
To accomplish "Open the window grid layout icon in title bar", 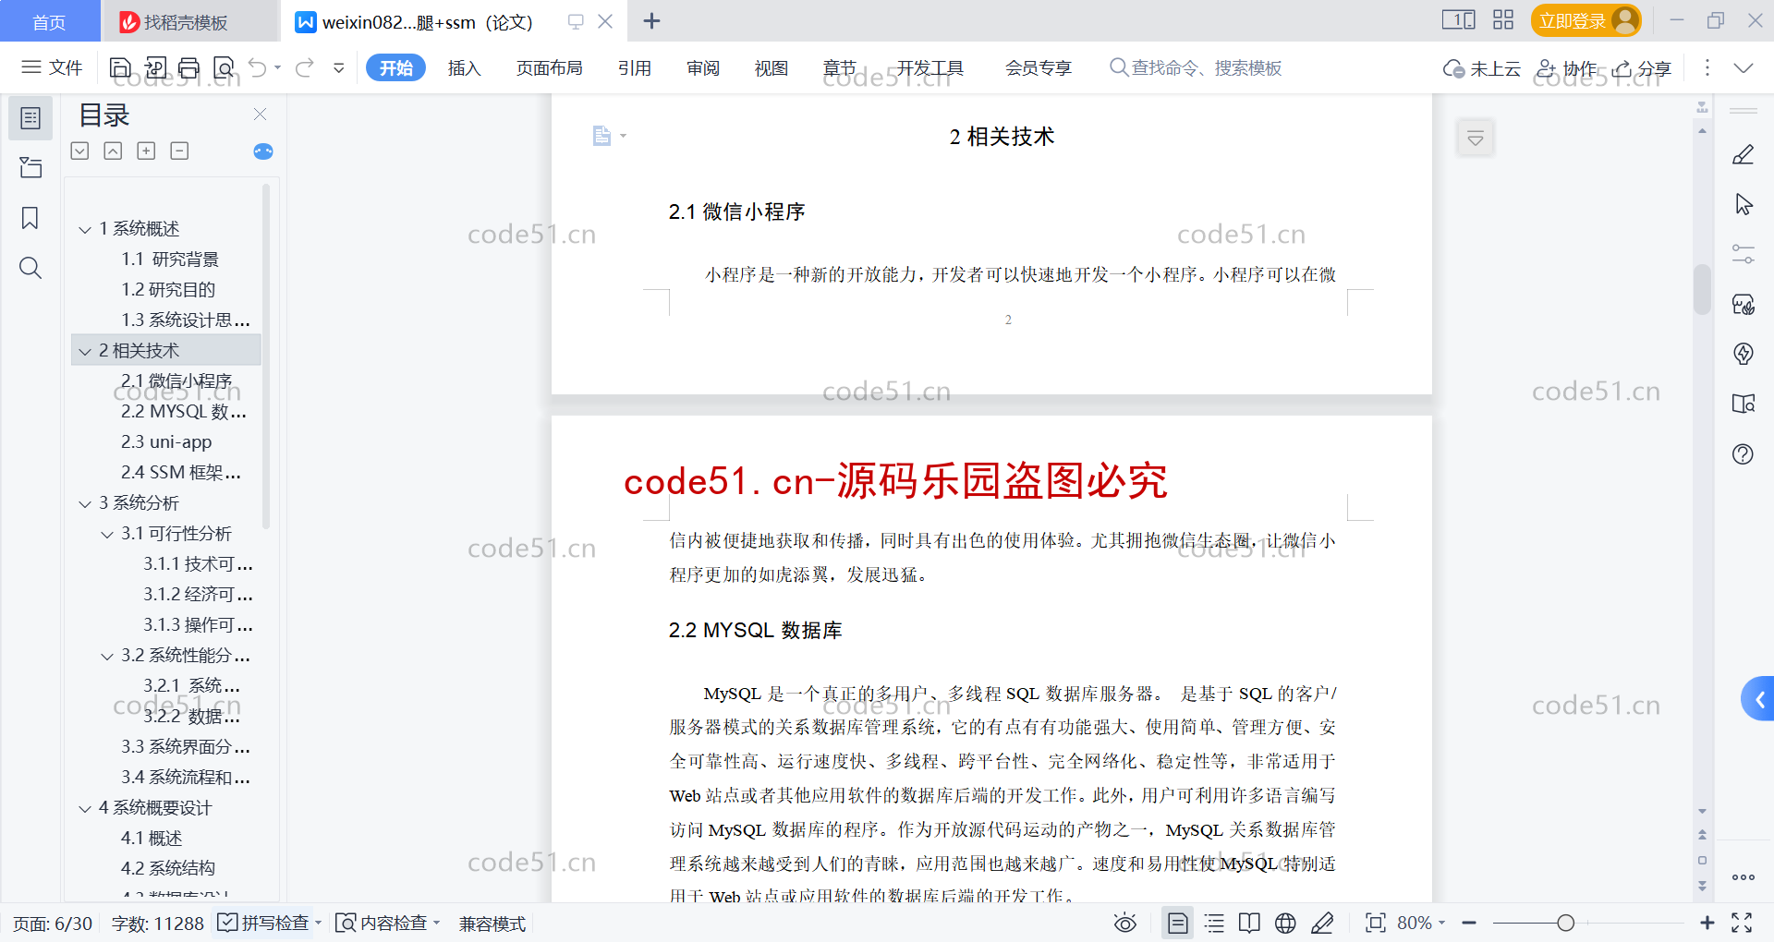I will (x=1503, y=20).
